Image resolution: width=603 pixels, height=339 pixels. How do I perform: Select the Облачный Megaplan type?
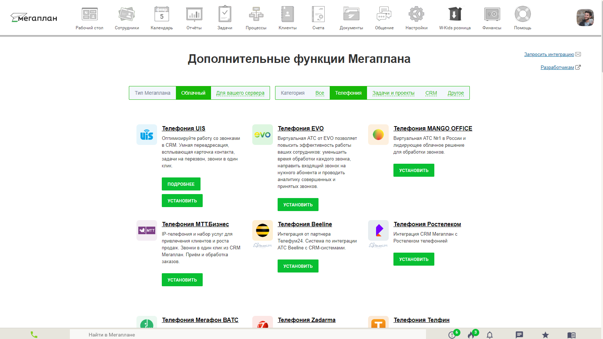[193, 93]
